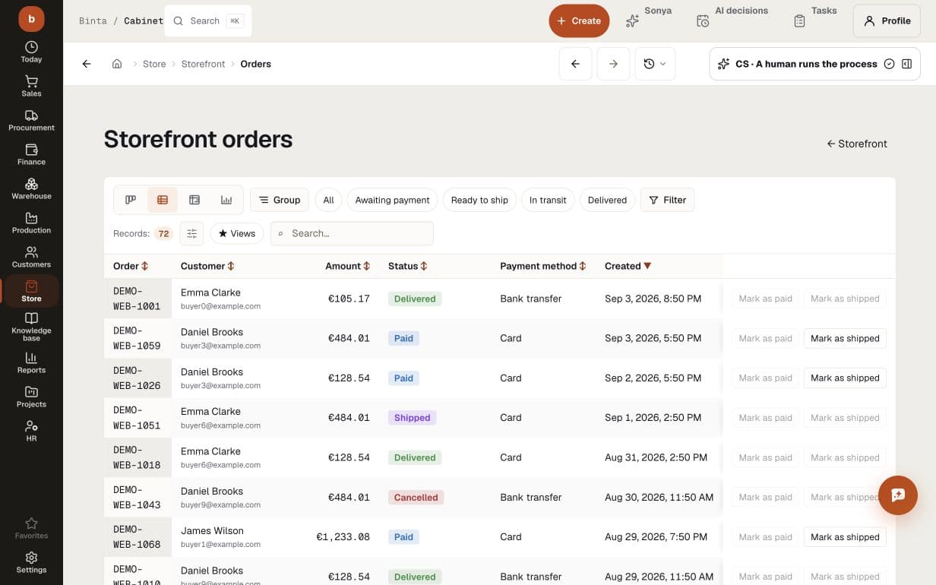936x585 pixels.
Task: Follow the ← Storefront link
Action: point(857,144)
